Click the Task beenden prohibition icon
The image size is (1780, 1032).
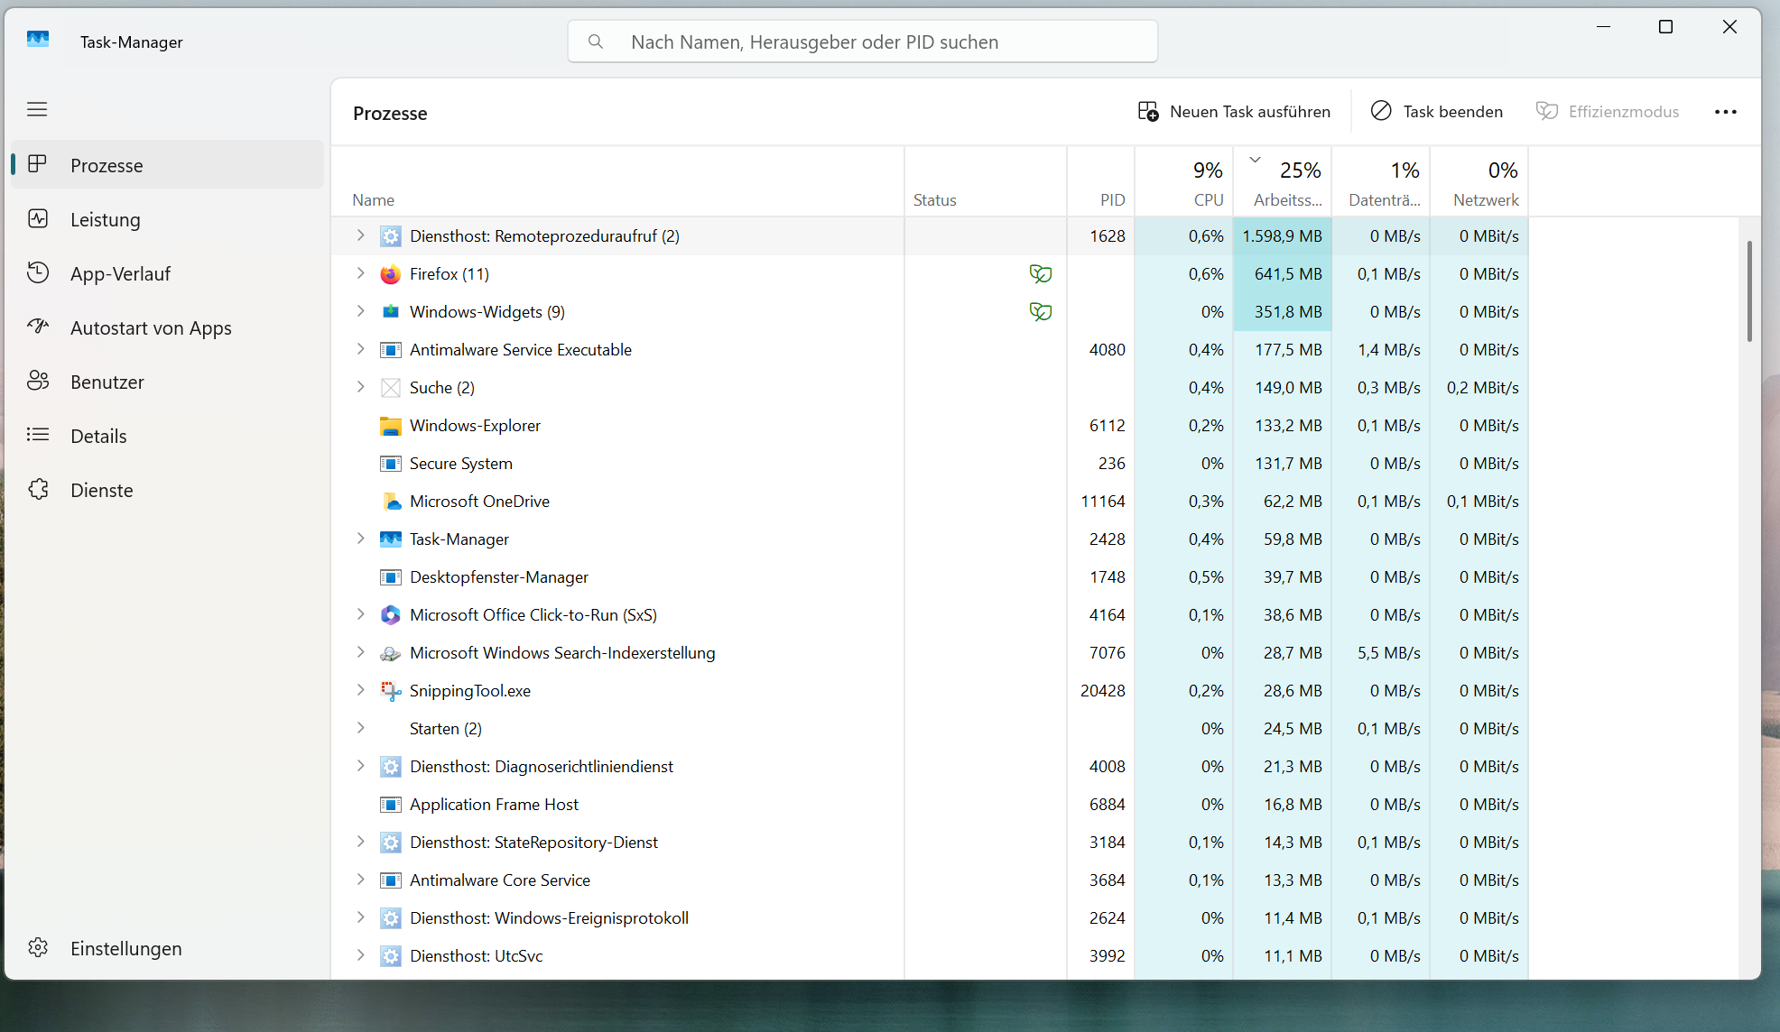tap(1381, 111)
